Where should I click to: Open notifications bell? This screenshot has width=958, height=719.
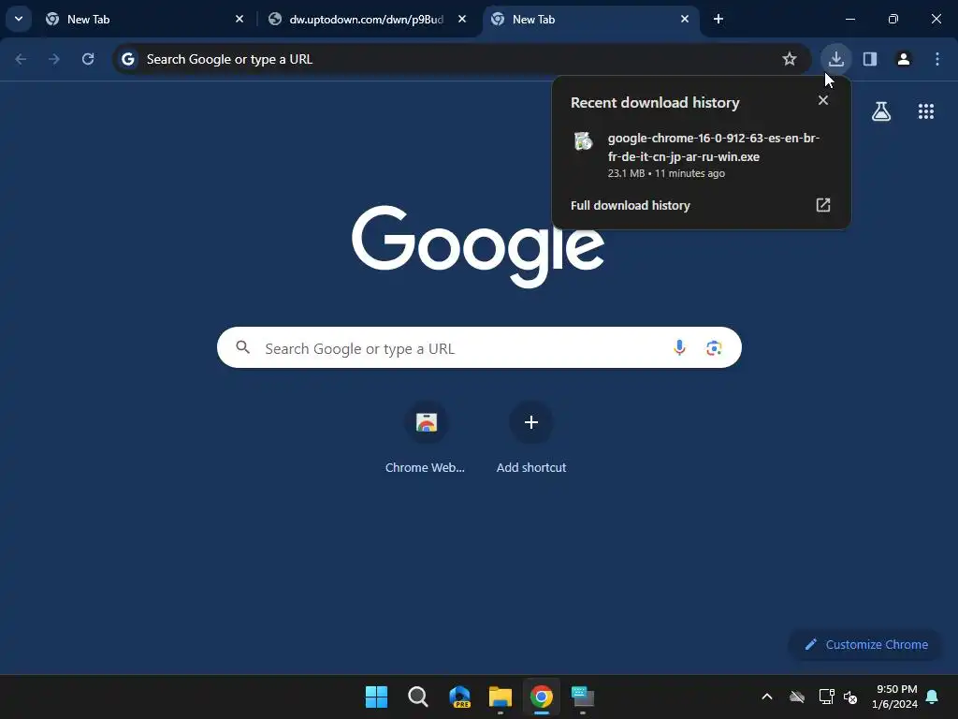(933, 697)
